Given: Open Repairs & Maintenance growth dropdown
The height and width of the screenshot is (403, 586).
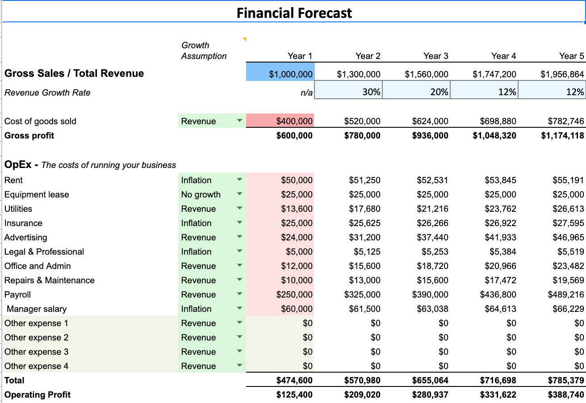Looking at the screenshot, I should 239,280.
